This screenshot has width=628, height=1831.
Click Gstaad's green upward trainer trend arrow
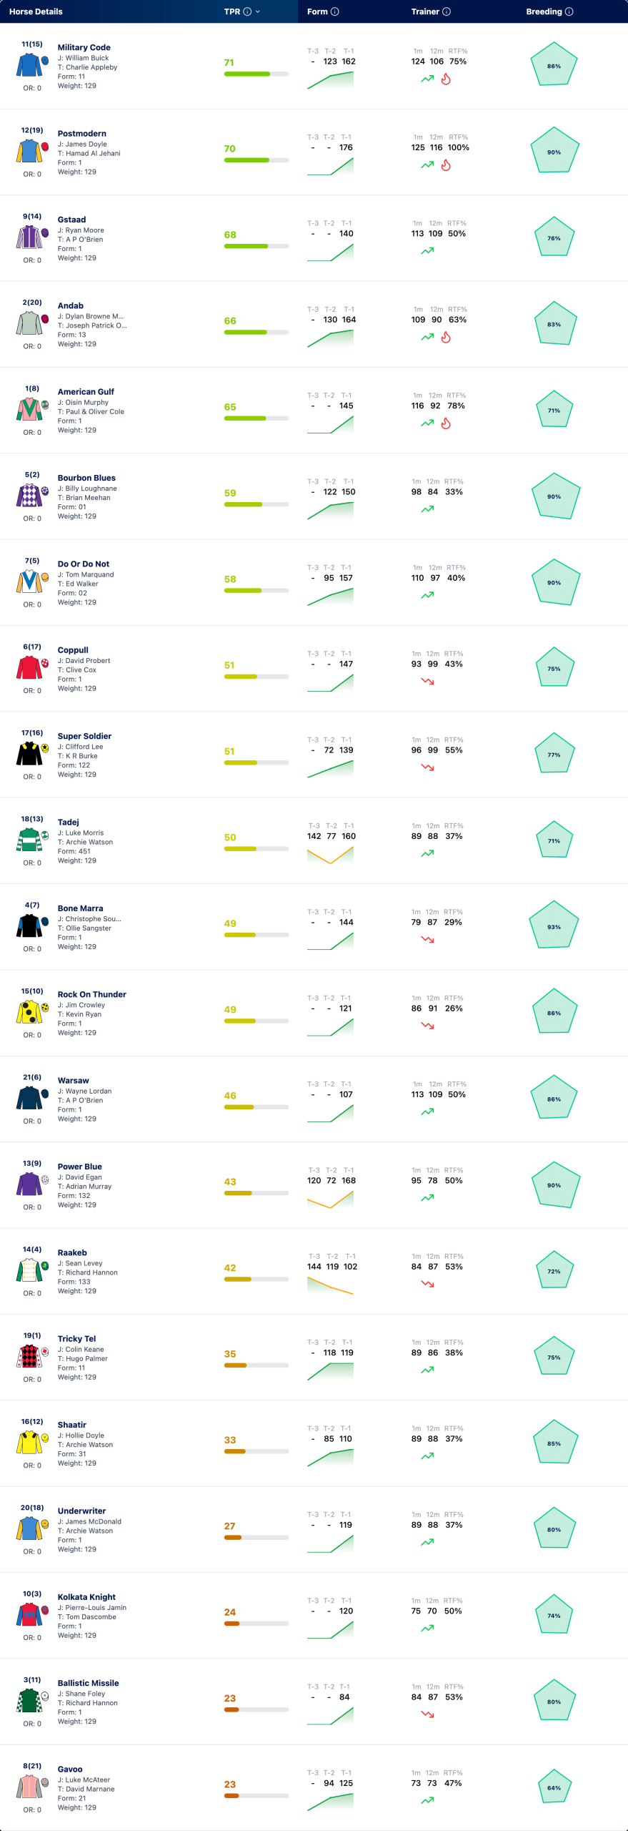click(427, 251)
